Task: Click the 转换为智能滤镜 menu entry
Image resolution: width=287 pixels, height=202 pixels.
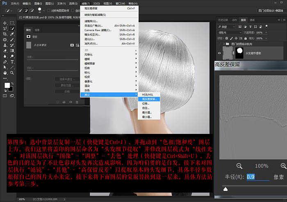Action: point(95,14)
